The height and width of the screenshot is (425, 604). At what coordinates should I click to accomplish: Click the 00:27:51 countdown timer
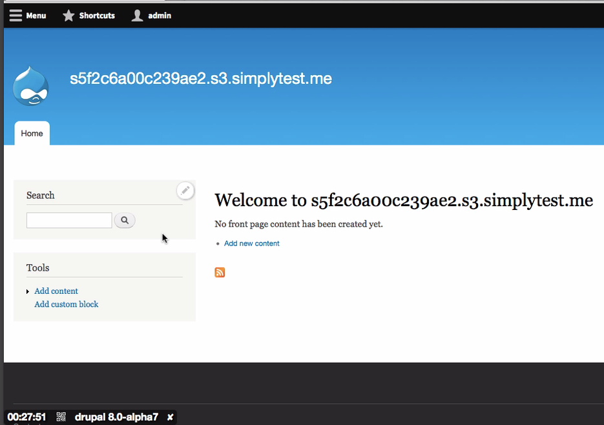(27, 417)
